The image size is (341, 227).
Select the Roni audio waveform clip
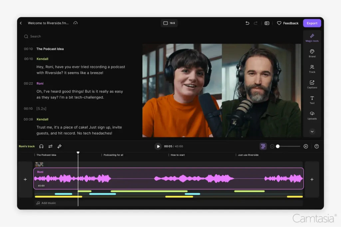(169, 178)
